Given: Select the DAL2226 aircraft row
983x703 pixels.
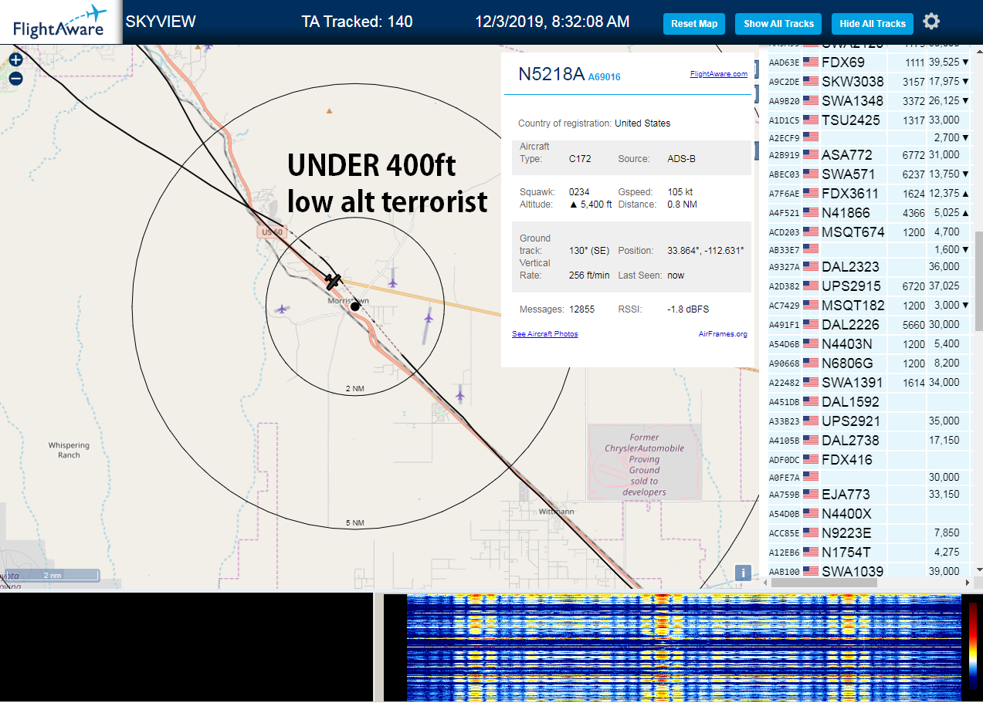Looking at the screenshot, I should point(869,325).
